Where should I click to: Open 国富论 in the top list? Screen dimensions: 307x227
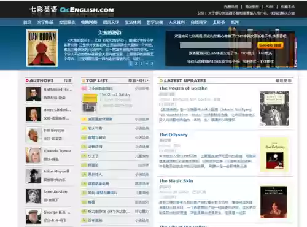(93, 165)
